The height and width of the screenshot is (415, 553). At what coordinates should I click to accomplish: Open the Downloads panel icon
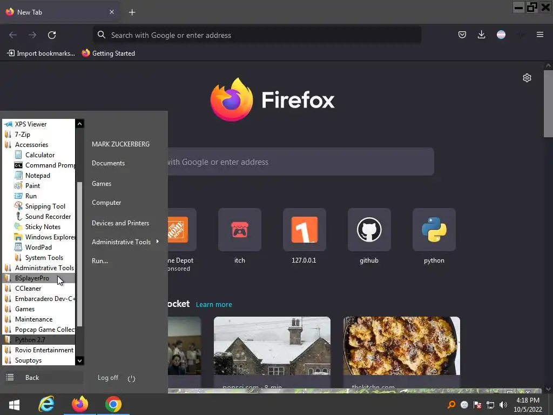coord(481,35)
